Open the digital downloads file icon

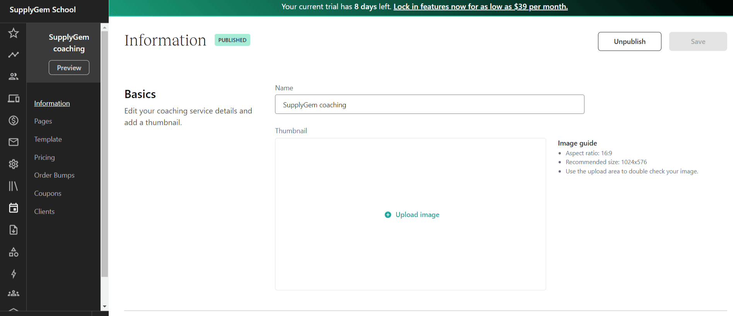click(14, 230)
